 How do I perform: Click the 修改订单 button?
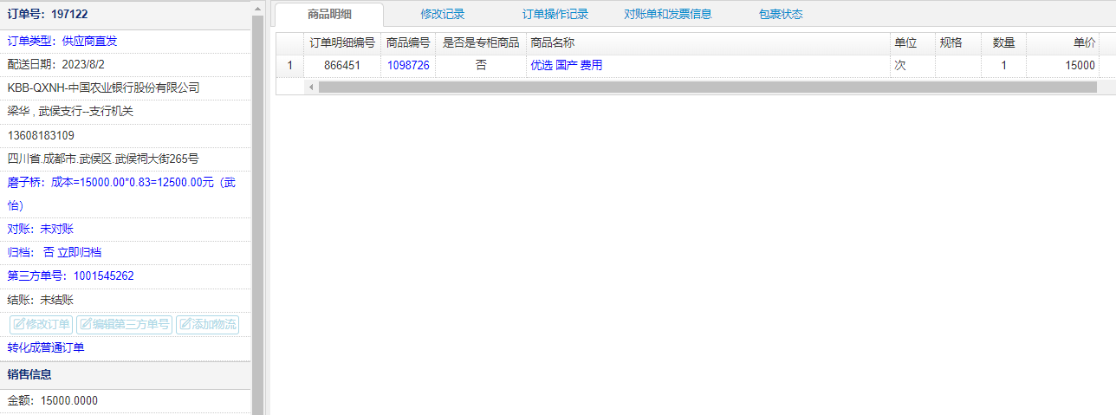[x=42, y=324]
